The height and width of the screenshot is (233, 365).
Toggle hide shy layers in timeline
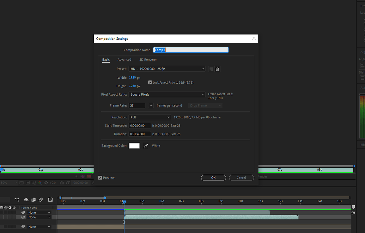26,200
